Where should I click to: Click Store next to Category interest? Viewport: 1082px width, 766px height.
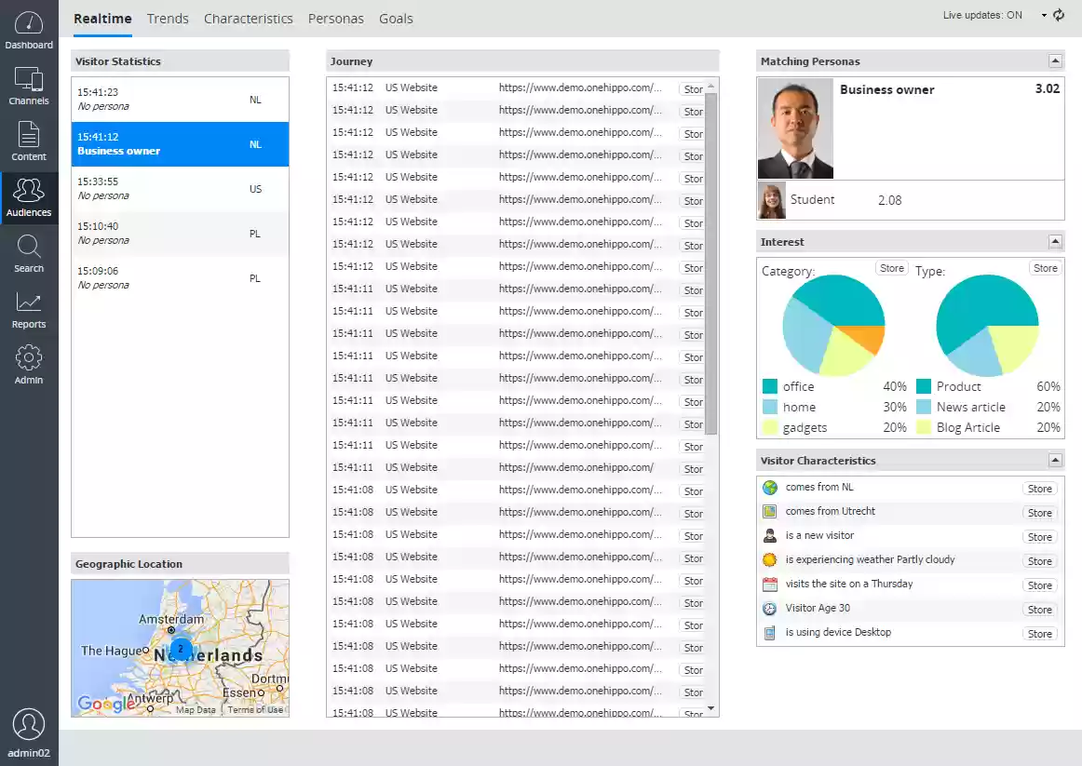click(891, 268)
